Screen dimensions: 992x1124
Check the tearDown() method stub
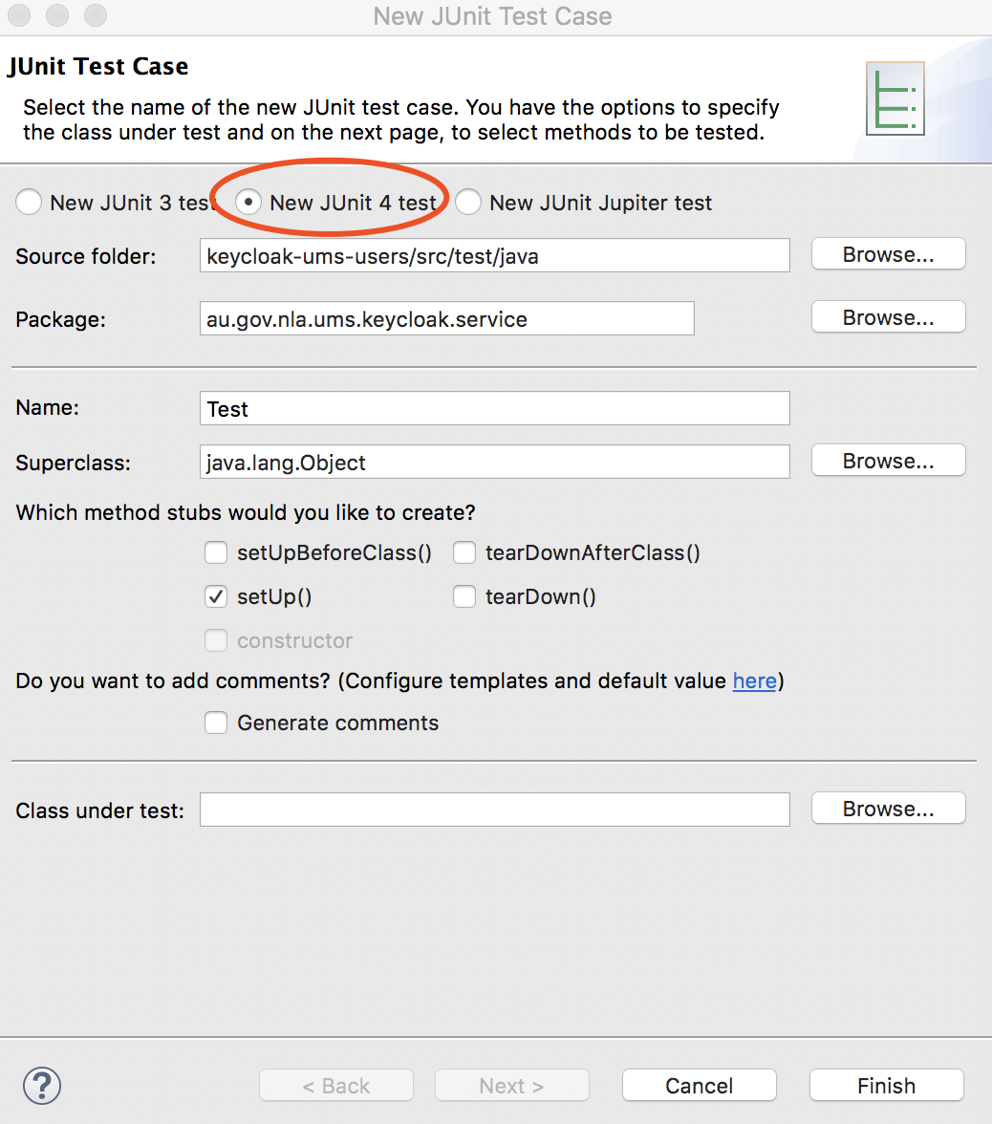pyautogui.click(x=464, y=596)
